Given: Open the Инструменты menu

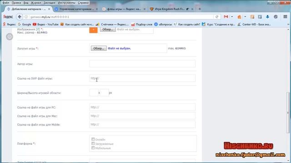Looking at the screenshot, I should coord(66,3).
